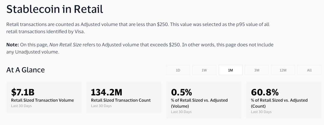Image resolution: width=324 pixels, height=125 pixels.
Task: Click Last 30 Days under Transaction Volume
Action: 21,106
